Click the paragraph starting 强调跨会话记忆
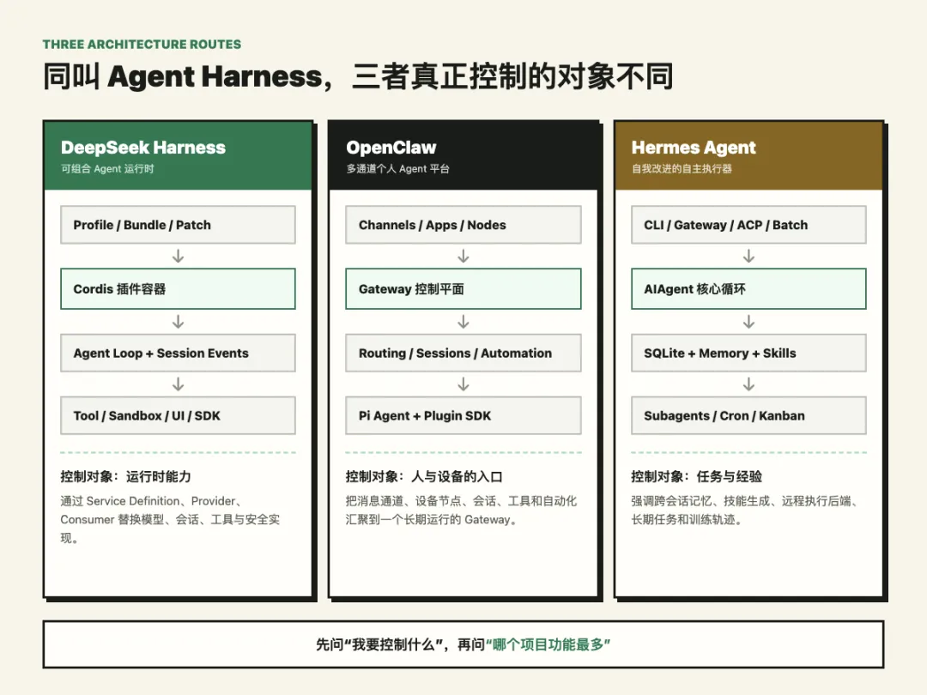Viewport: 927px width, 695px height. (x=747, y=510)
